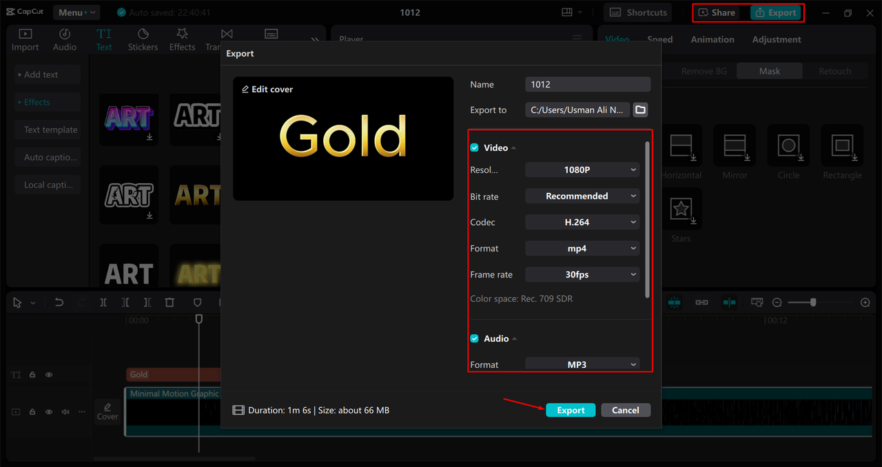The width and height of the screenshot is (882, 467).
Task: Click the timeline zoom-to-fit ruler icon
Action: pyautogui.click(x=757, y=302)
